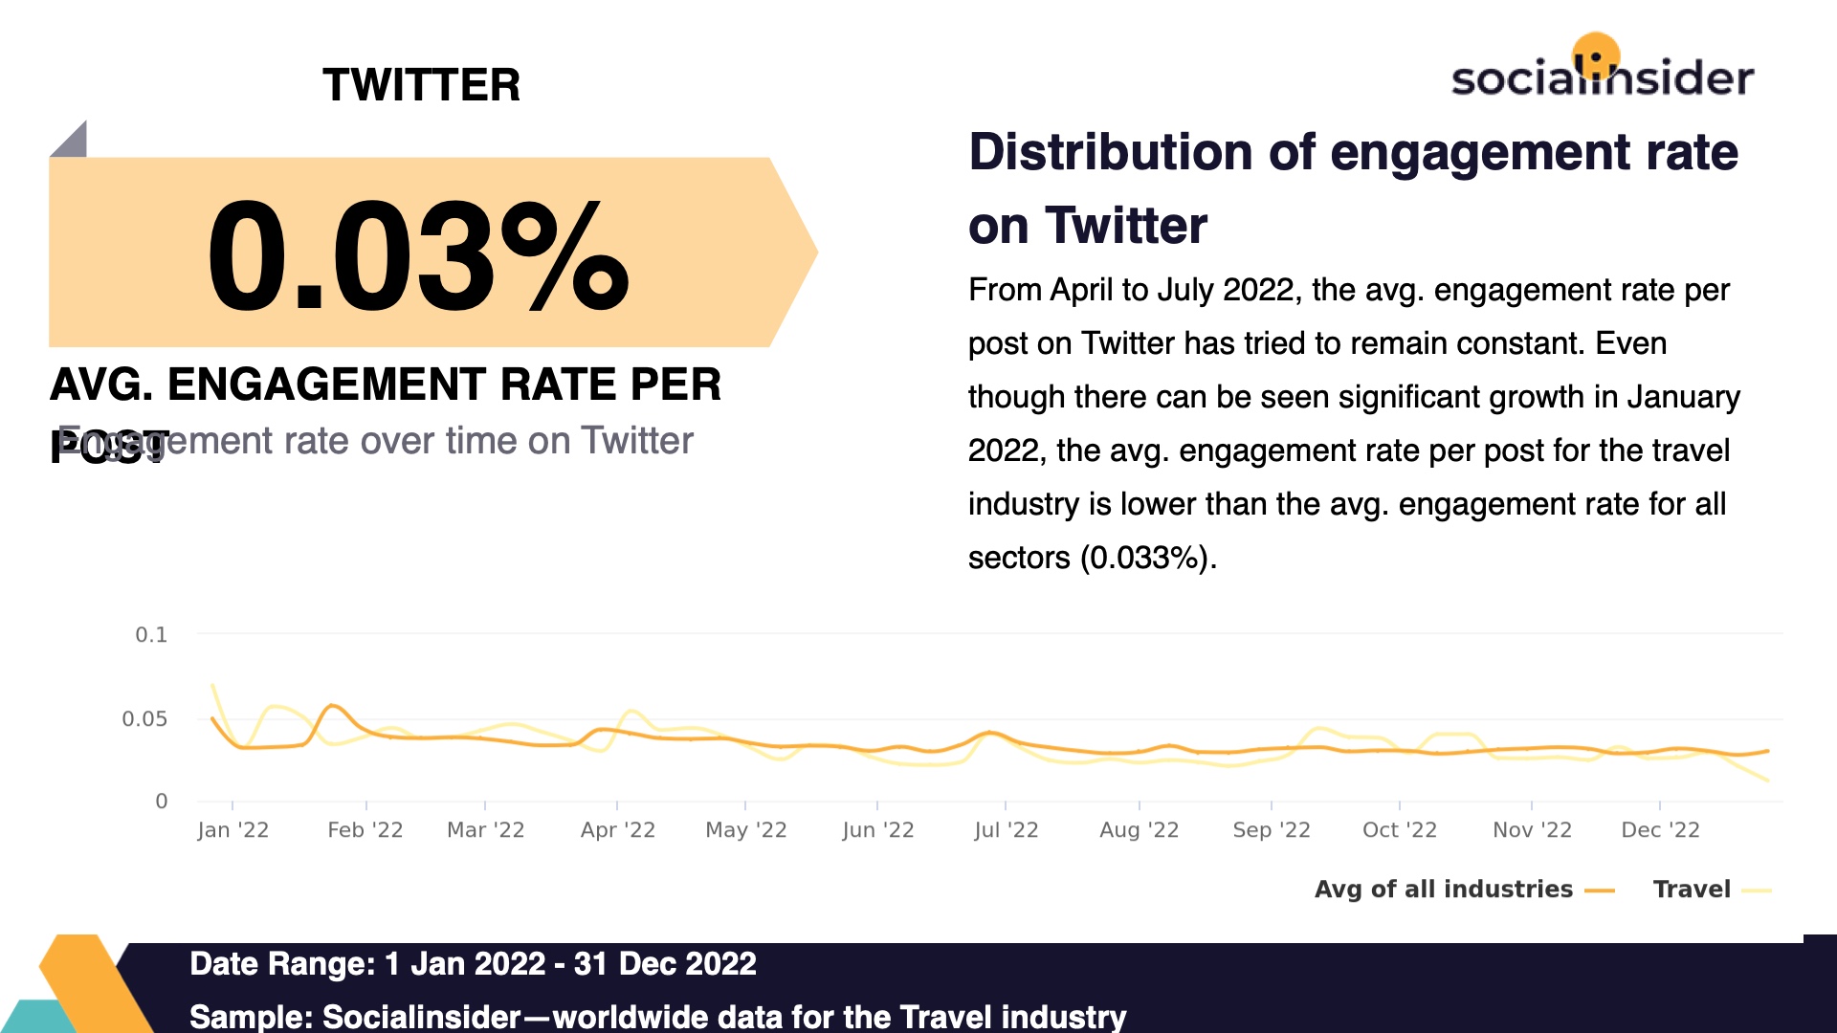
Task: Toggle the Avg of all industries legend
Action: (x=1465, y=890)
